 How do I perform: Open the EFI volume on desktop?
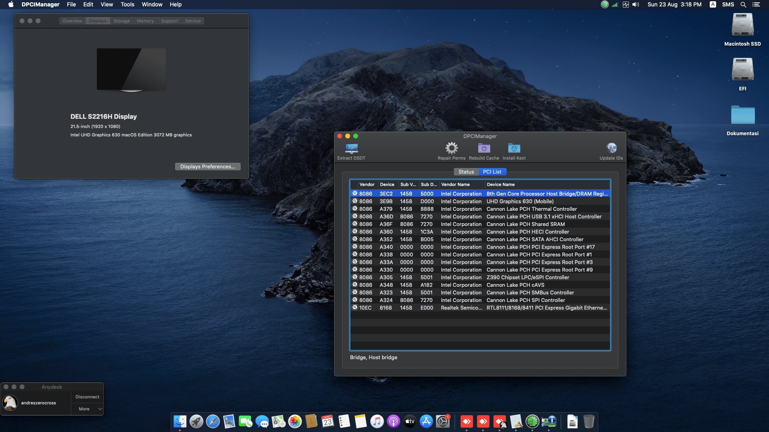[742, 70]
